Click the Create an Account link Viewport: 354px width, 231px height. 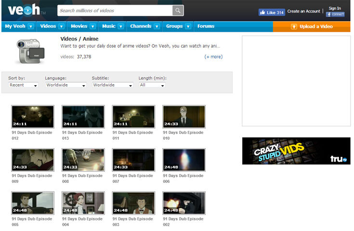[x=303, y=11]
